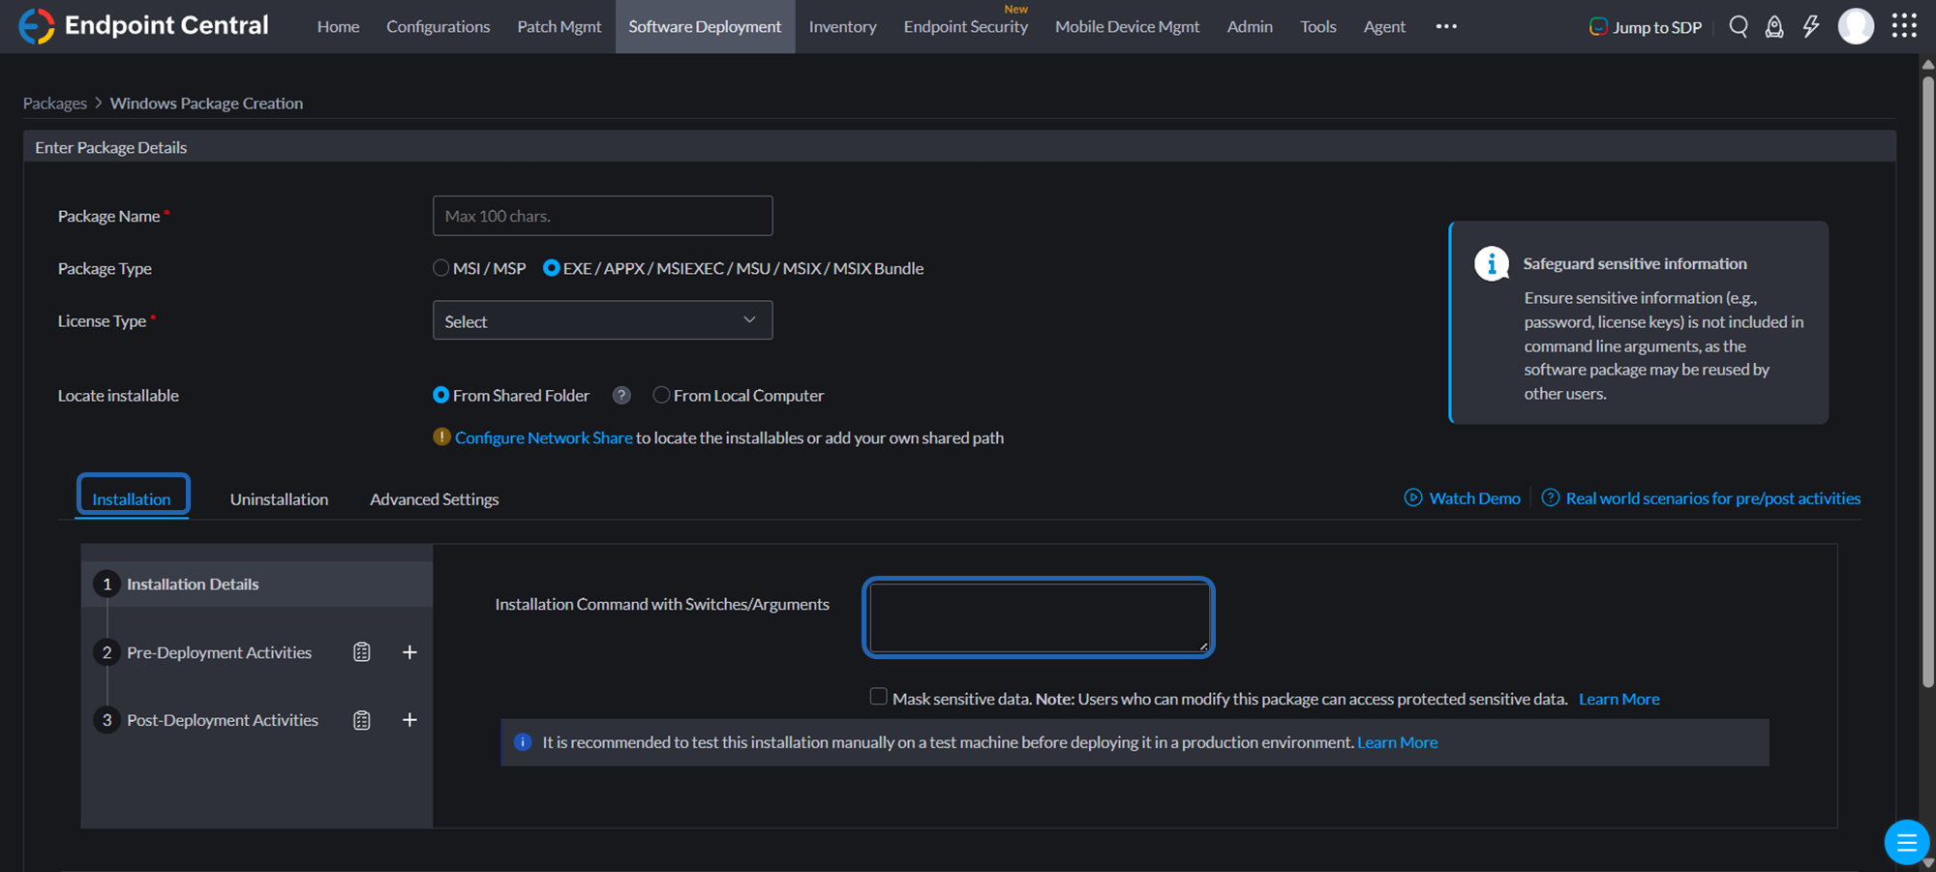Open the License Type Select dropdown
Image resolution: width=1936 pixels, height=872 pixels.
602,320
